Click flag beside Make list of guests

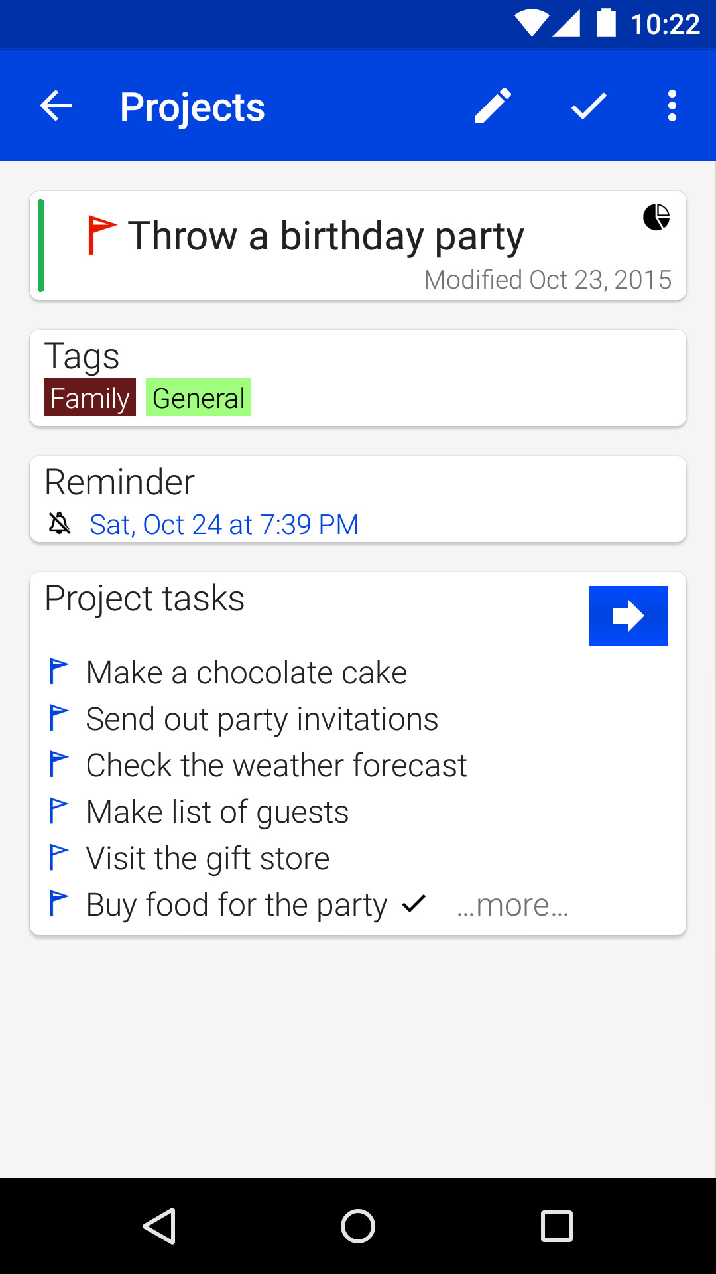tap(59, 811)
